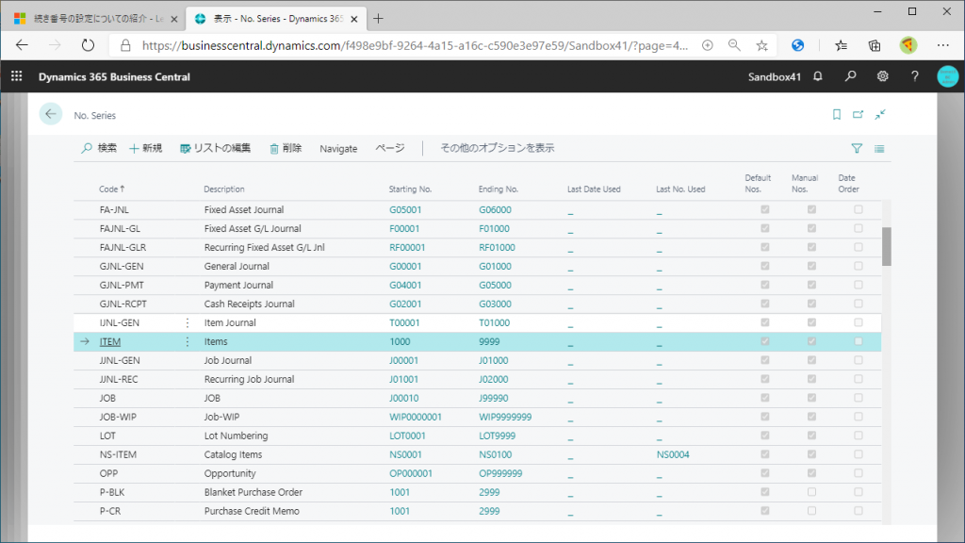
Task: Toggle Default Nos. checkbox for NS-ITEM row
Action: point(765,454)
